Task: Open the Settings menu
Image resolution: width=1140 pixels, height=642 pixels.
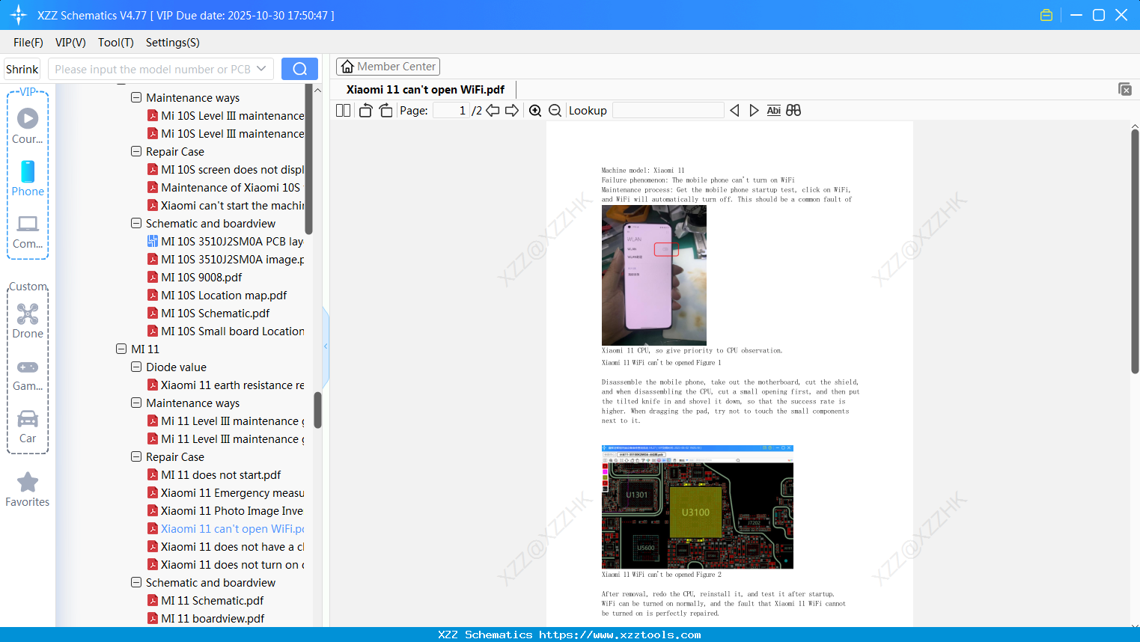Action: pyautogui.click(x=173, y=43)
